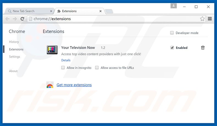Follow the Get more extensions link

pos(74,85)
